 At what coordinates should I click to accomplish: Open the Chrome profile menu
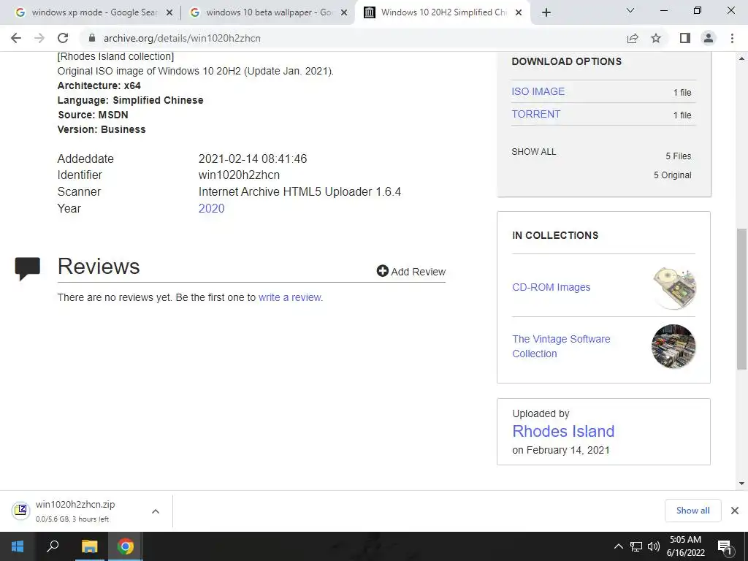tap(709, 38)
